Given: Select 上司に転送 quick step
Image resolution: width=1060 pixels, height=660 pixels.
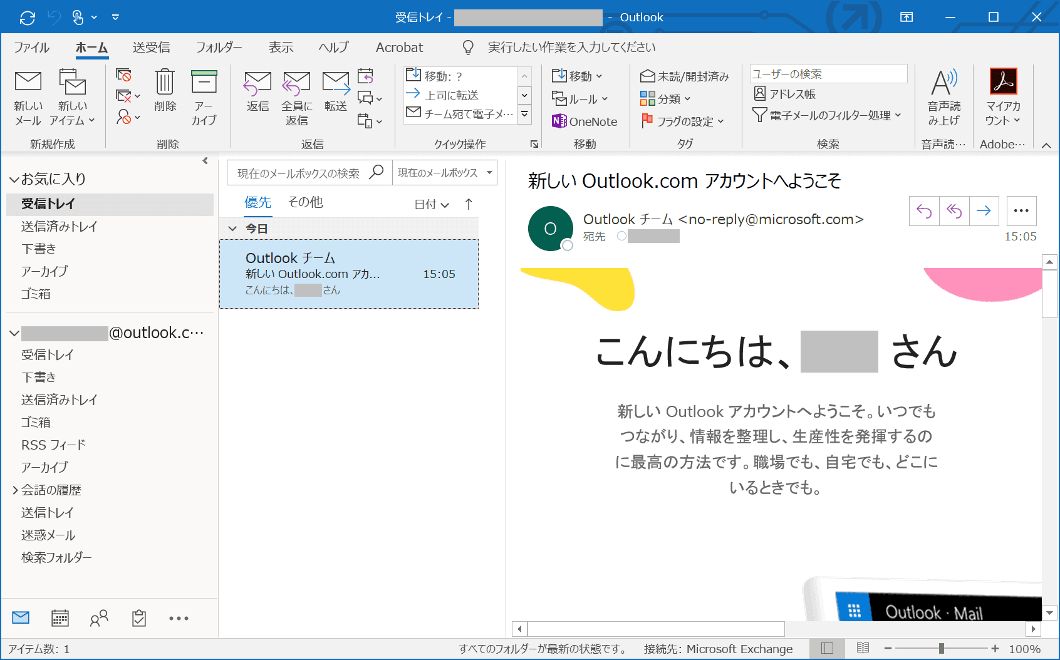Looking at the screenshot, I should [x=451, y=95].
